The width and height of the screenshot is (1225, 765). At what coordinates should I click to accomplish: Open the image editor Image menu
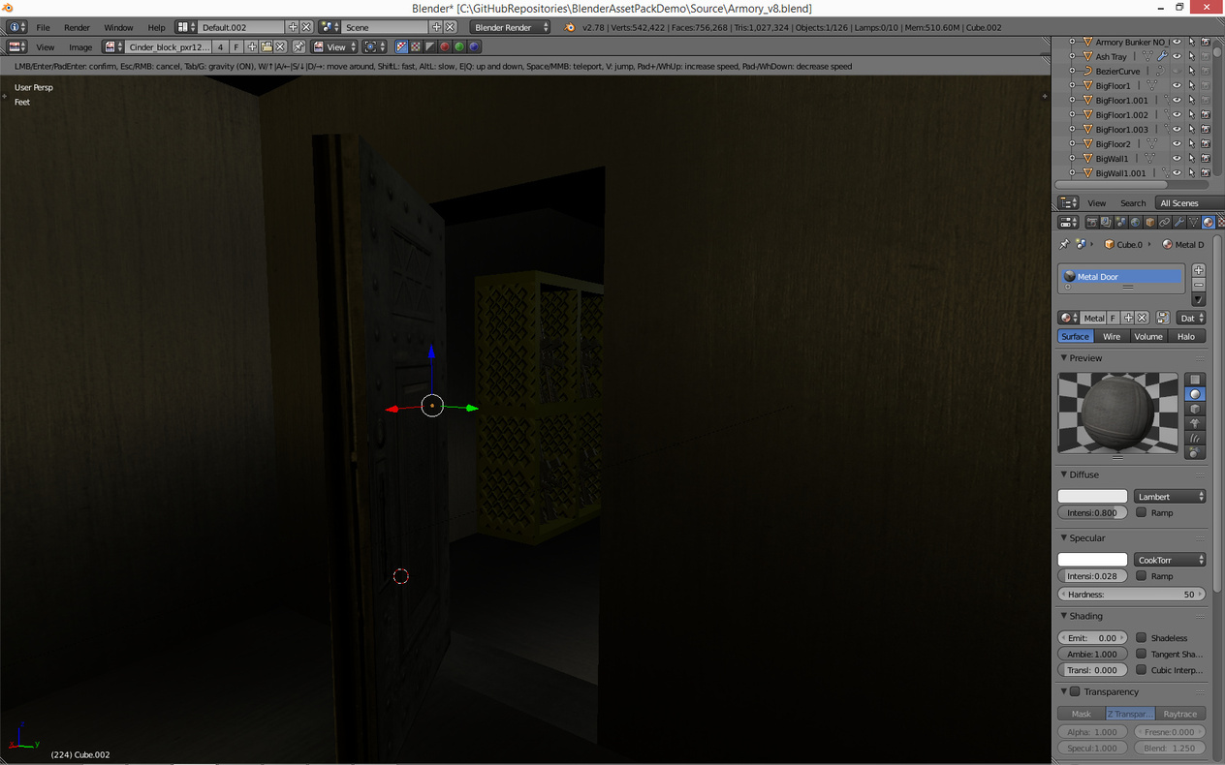(x=80, y=46)
